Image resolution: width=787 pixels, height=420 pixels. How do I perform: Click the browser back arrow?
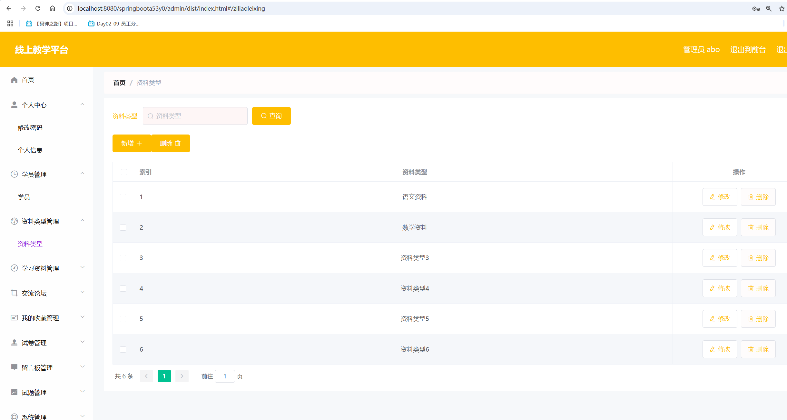[x=9, y=8]
